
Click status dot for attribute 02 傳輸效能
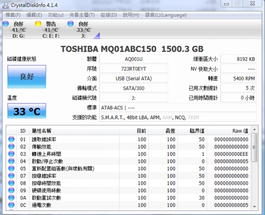11,146
